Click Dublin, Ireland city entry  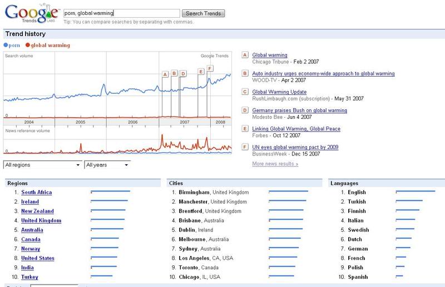coord(196,230)
